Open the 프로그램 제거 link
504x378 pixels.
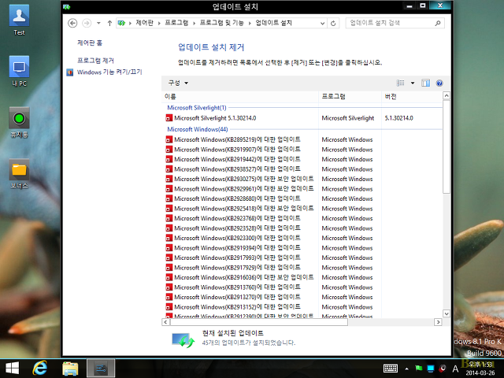[95, 61]
